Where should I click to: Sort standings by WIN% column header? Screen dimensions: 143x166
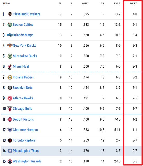coord(85,3)
